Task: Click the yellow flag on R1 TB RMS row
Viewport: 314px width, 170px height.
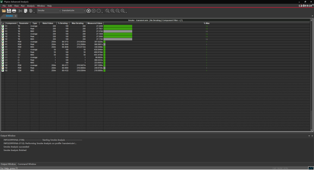Action: point(3,31)
